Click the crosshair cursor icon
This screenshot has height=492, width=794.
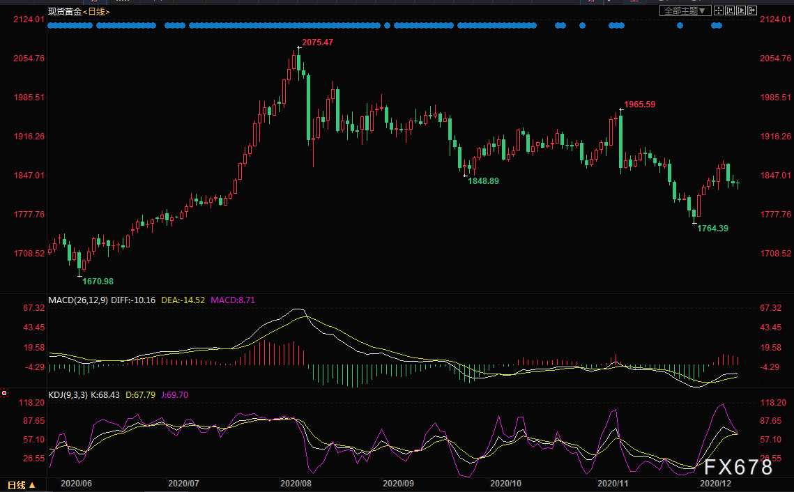tap(719, 10)
